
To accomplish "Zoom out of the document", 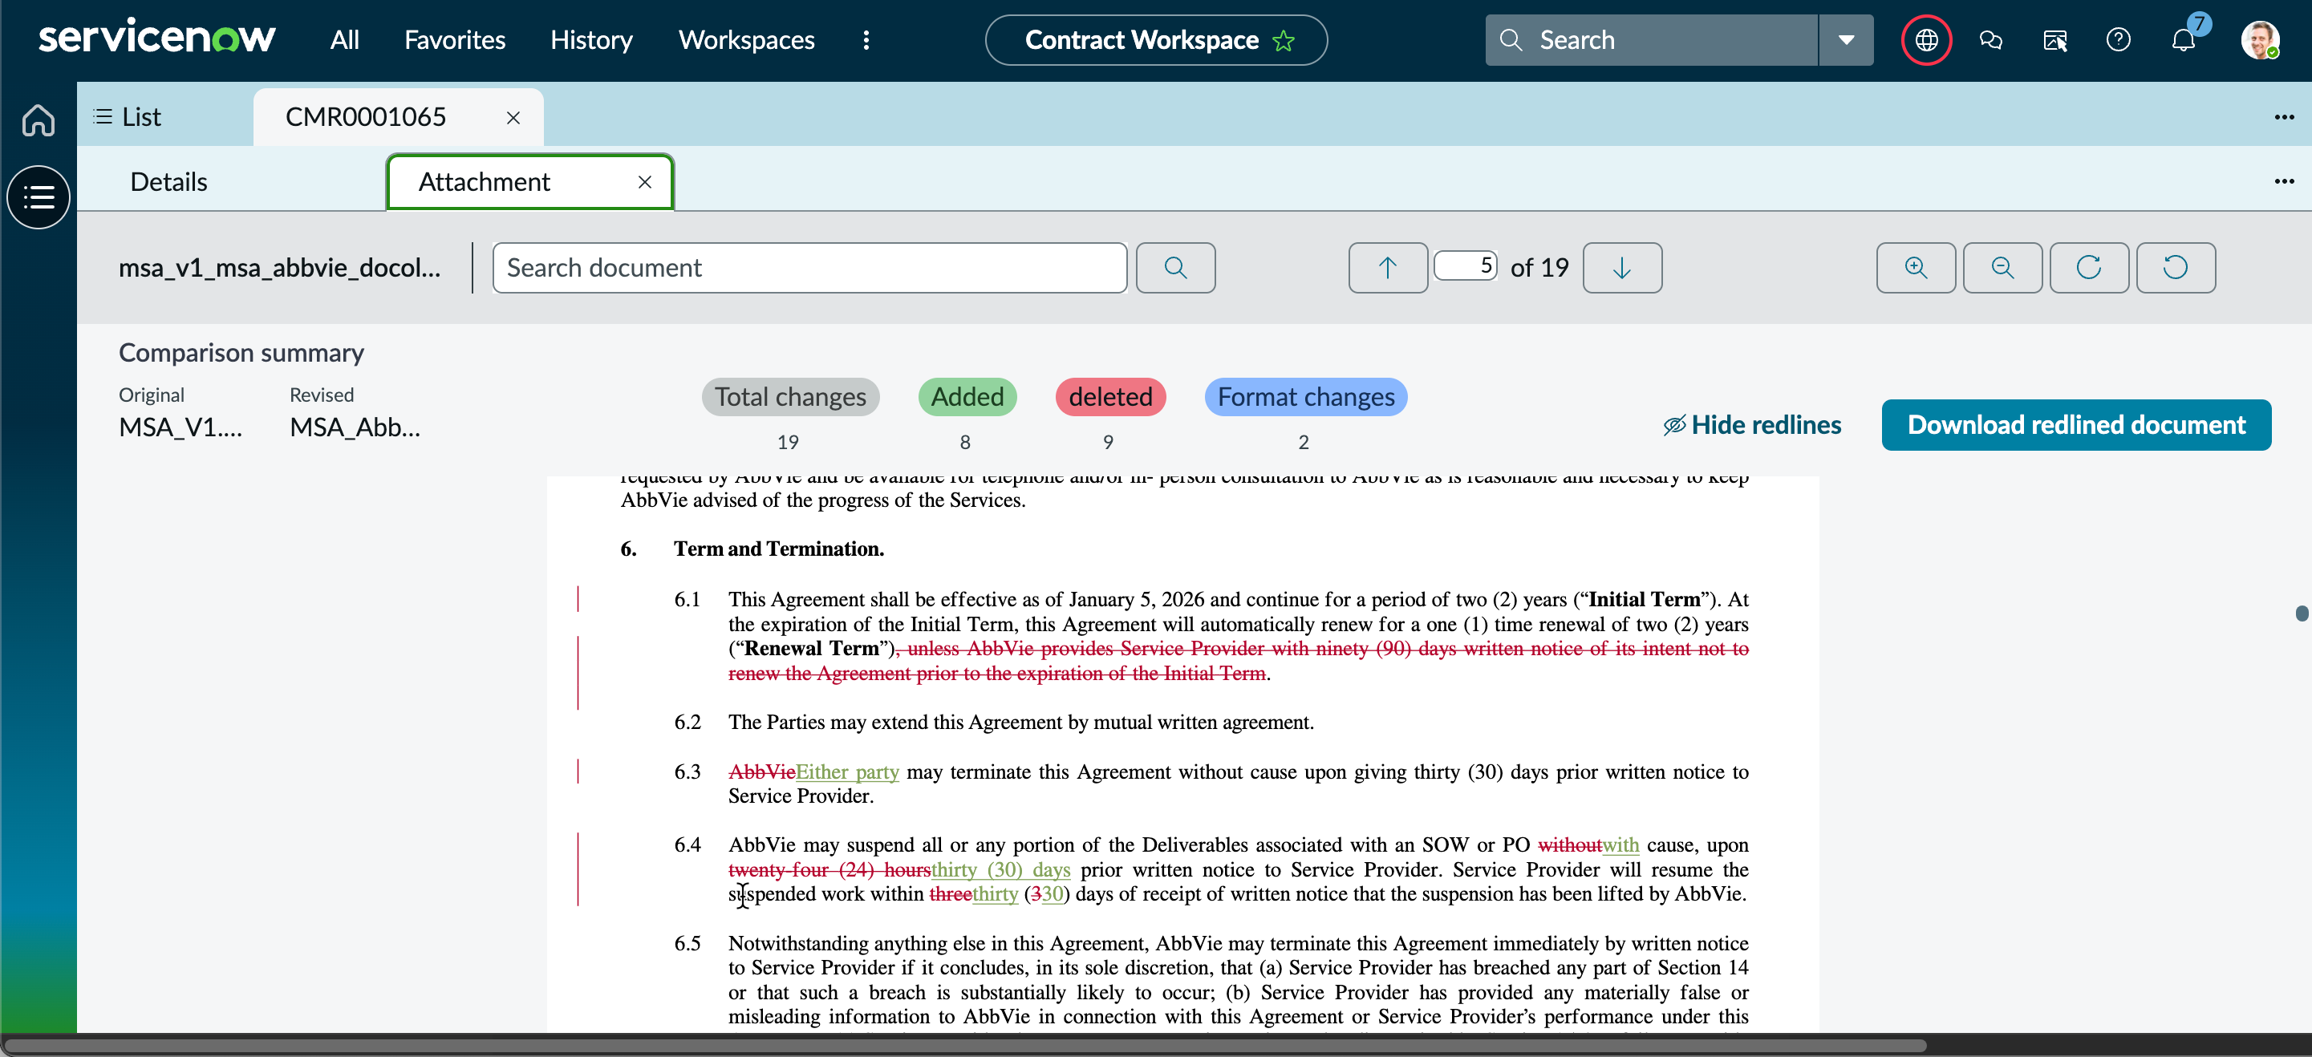I will point(2002,267).
